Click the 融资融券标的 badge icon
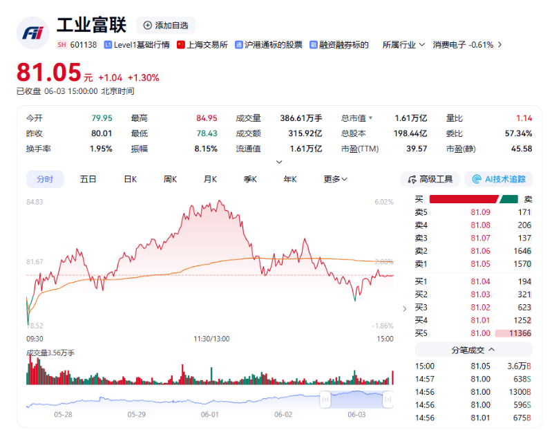Image resolution: width=552 pixels, height=430 pixels. 314,45
